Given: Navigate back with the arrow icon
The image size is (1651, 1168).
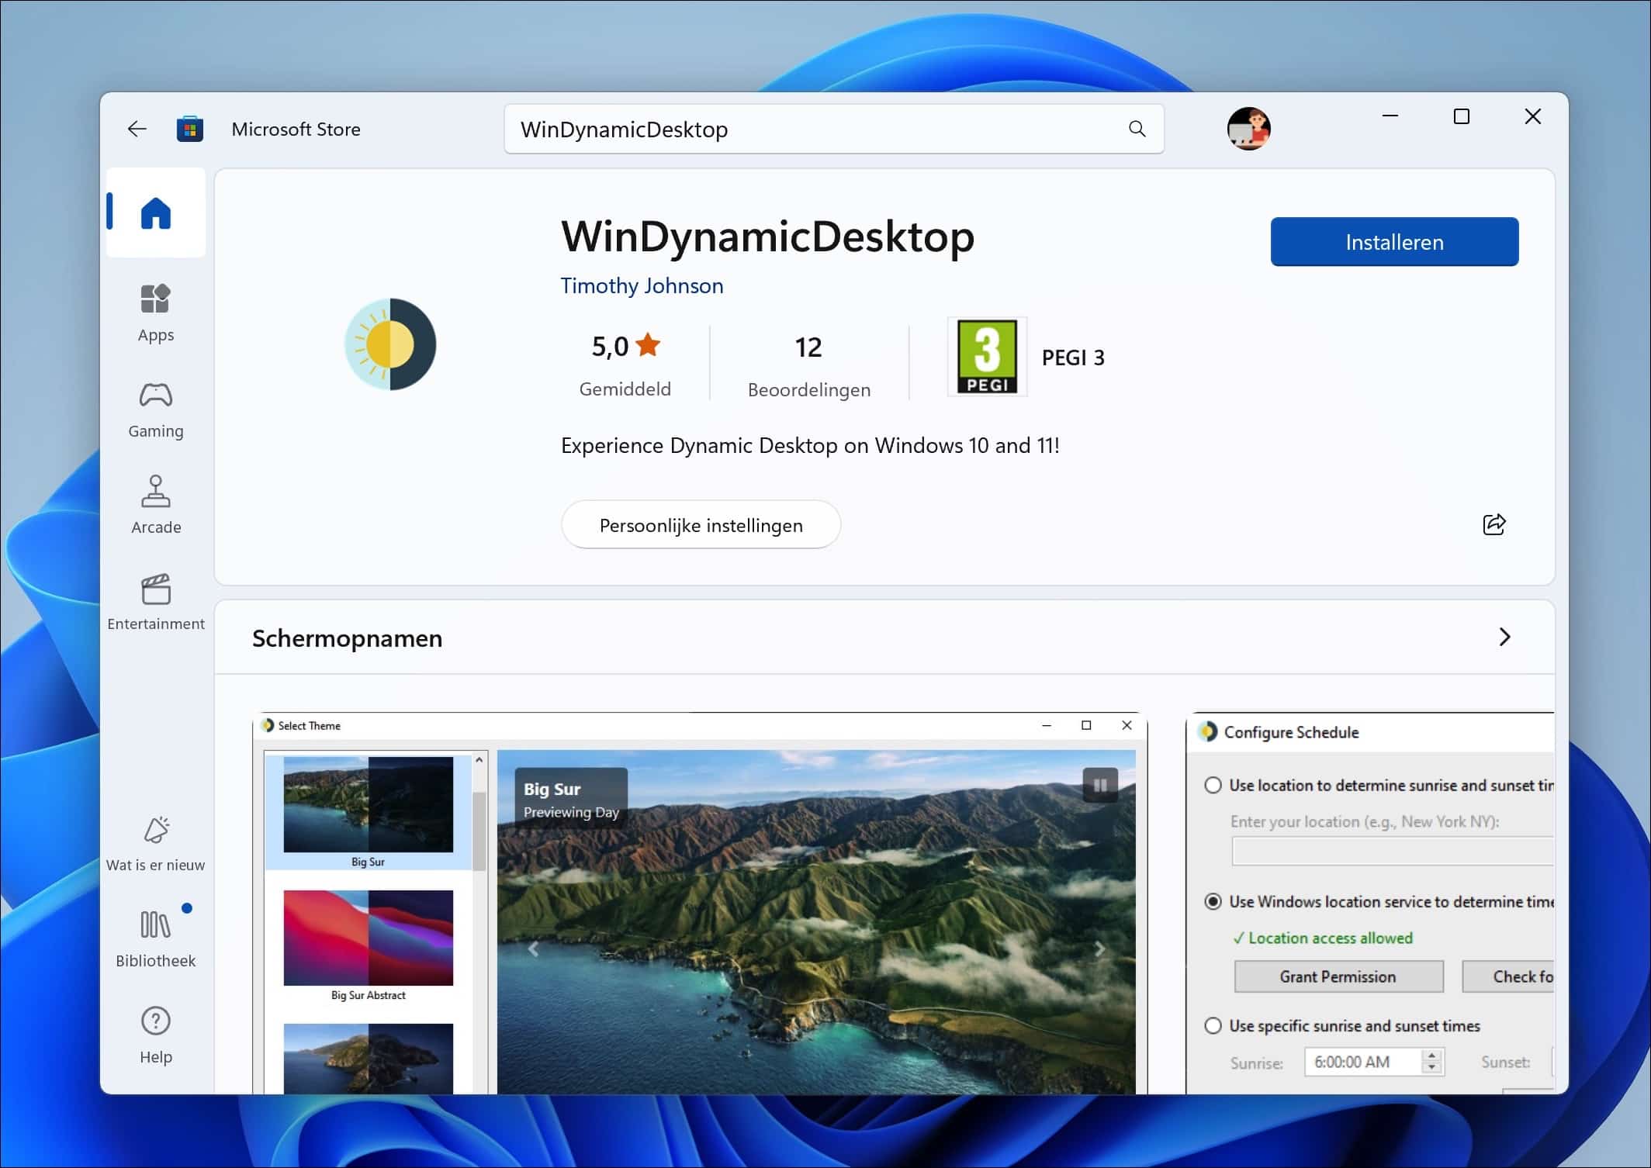Looking at the screenshot, I should pyautogui.click(x=137, y=129).
